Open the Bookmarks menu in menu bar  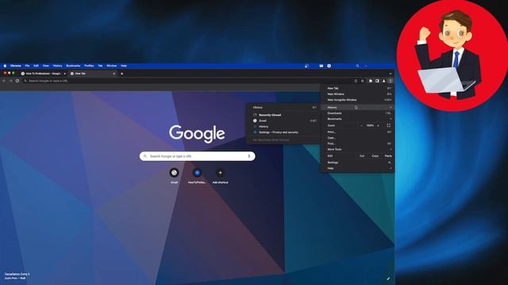(x=73, y=66)
